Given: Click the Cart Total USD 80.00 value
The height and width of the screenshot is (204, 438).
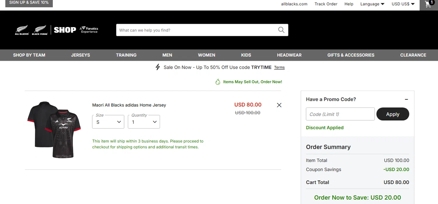Looking at the screenshot, I should (x=396, y=182).
